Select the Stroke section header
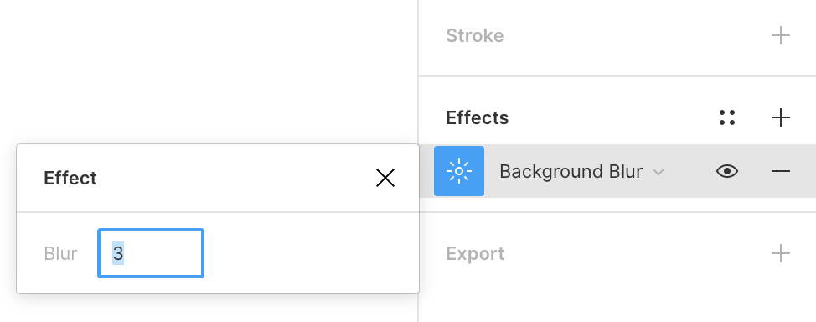The image size is (816, 322). point(475,36)
